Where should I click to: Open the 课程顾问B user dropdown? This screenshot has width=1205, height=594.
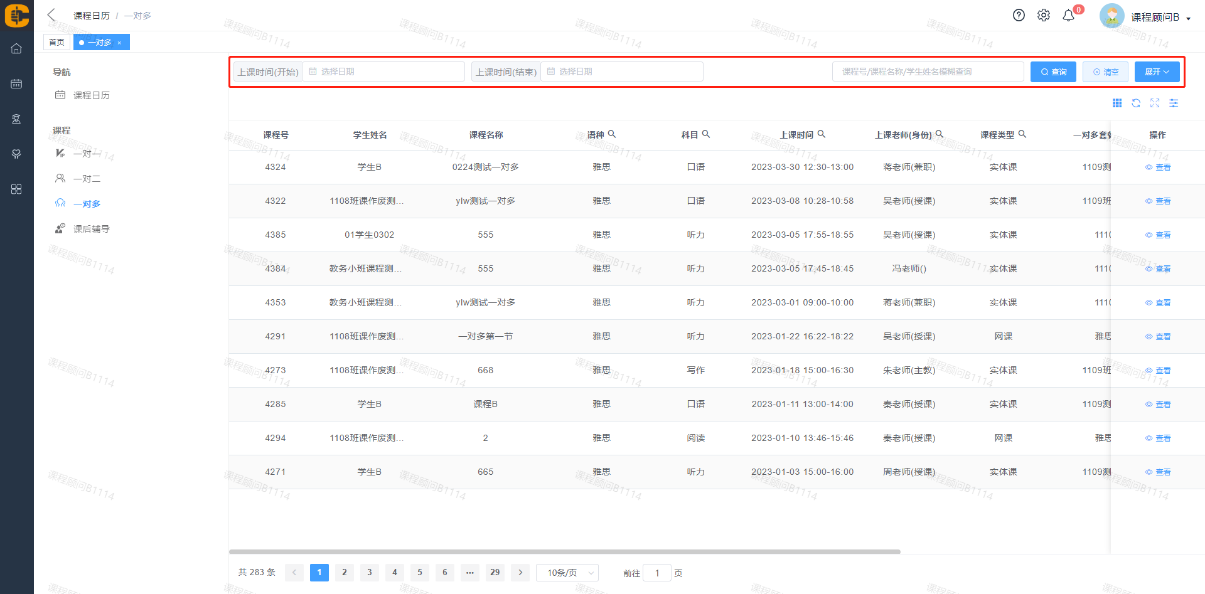pyautogui.click(x=1160, y=18)
